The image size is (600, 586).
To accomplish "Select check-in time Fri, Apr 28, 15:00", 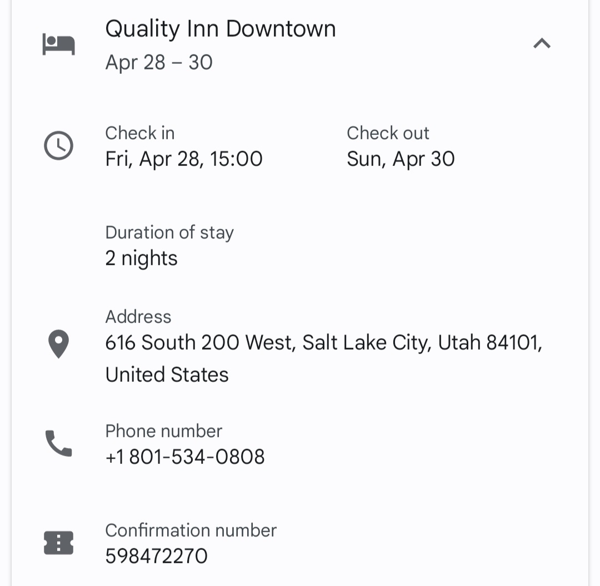I will pos(184,159).
